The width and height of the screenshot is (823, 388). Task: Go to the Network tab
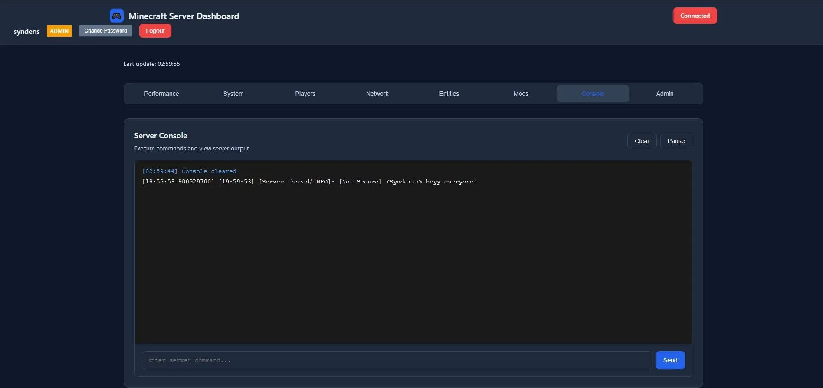click(x=377, y=94)
